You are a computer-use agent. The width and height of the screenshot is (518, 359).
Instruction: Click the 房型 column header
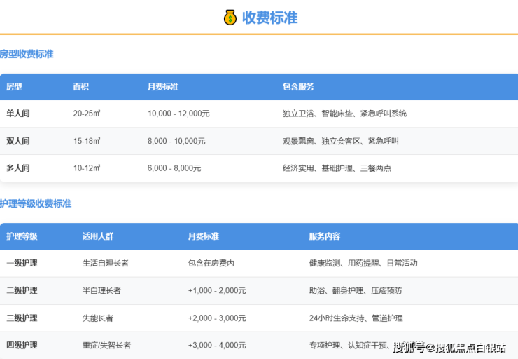14,87
